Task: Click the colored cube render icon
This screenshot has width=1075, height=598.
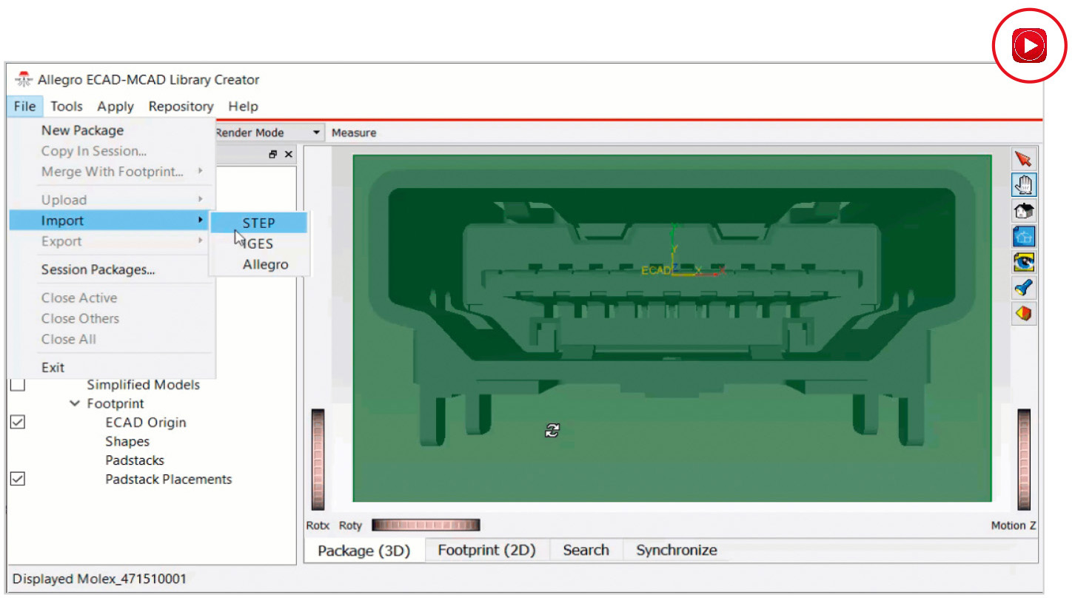Action: click(1024, 313)
